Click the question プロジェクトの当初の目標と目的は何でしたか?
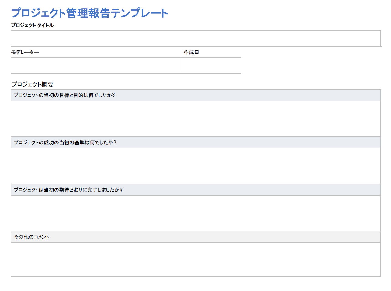Screen dimensions: 391x291 click(x=64, y=95)
